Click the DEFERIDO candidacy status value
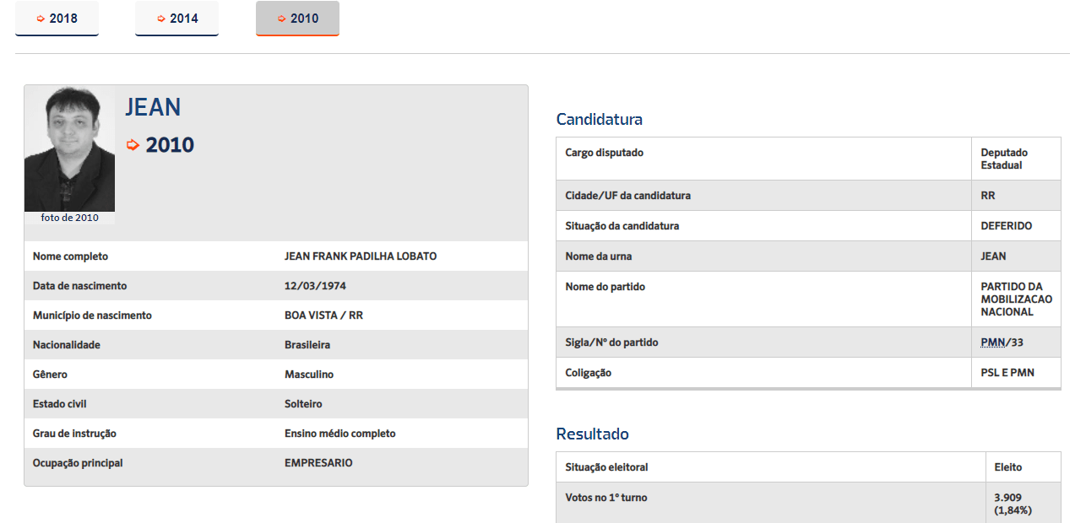 tap(1007, 226)
